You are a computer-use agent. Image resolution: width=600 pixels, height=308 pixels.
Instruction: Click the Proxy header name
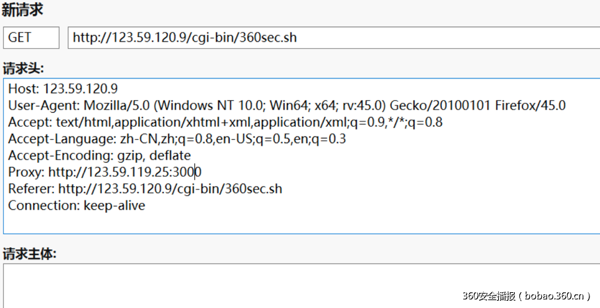pos(24,172)
